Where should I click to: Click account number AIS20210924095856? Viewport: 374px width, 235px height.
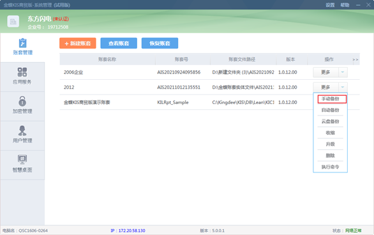pos(179,72)
